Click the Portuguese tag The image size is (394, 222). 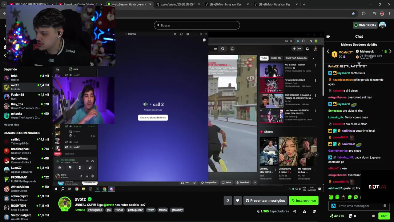point(95,210)
